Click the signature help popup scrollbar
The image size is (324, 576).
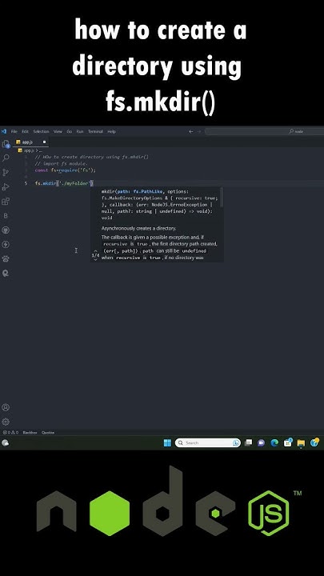click(x=222, y=198)
